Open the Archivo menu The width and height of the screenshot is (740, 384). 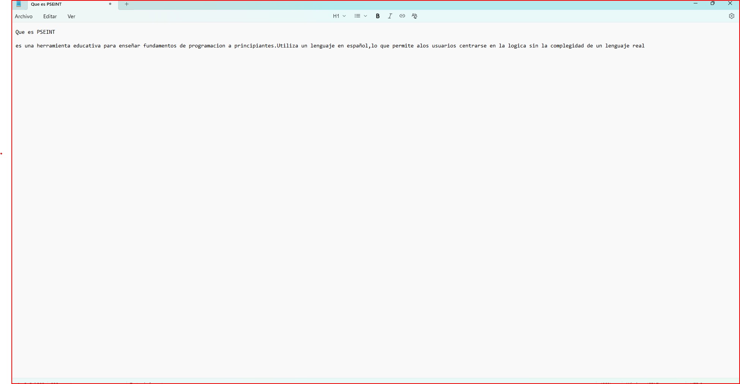[24, 16]
